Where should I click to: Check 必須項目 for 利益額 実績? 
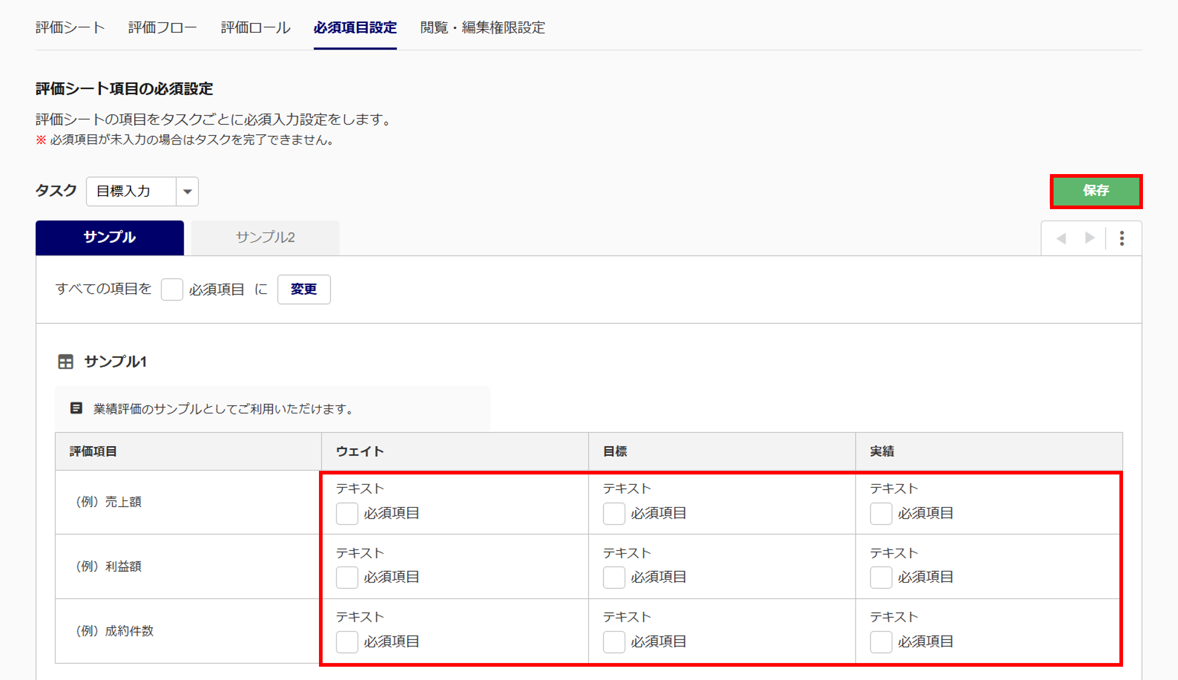click(881, 578)
